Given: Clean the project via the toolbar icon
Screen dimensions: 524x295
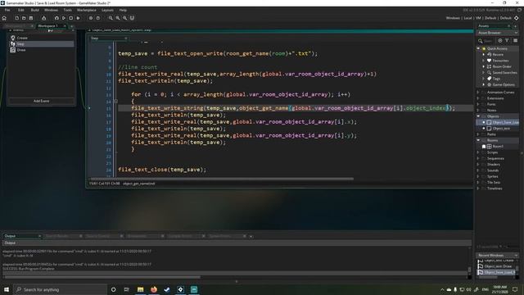Looking at the screenshot, I should [x=79, y=18].
